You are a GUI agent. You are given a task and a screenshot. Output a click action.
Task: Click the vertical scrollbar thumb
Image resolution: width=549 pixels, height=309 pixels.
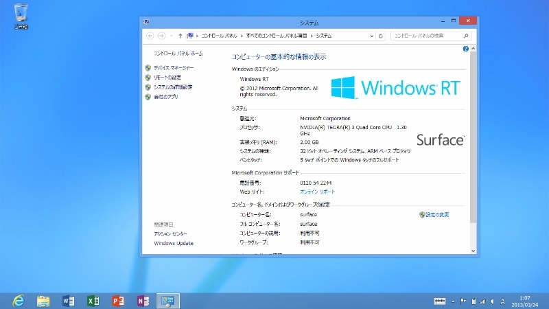click(x=473, y=137)
